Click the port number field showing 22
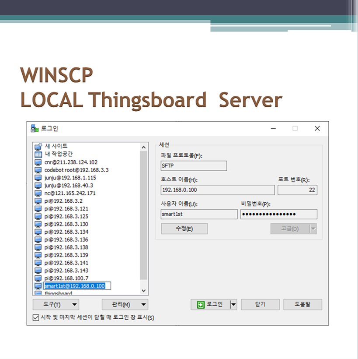Viewport: 358px width, 359px height. pos(297,190)
